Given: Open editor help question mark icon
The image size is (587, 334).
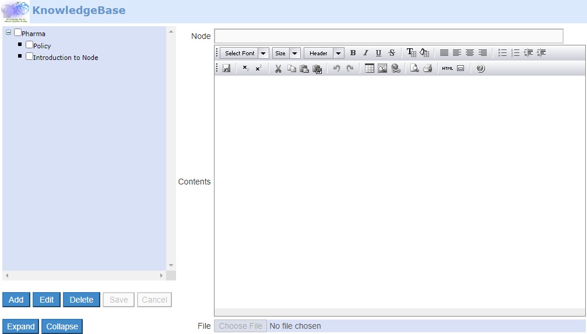Looking at the screenshot, I should click(480, 69).
